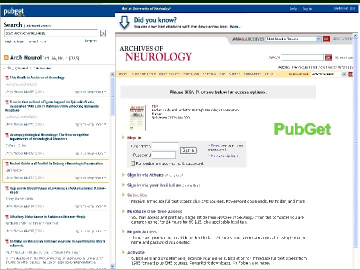360x270 pixels.
Task: Open PDF icon for Defining survival in amyotrophic lateral sclerosis
Action: tap(7, 241)
